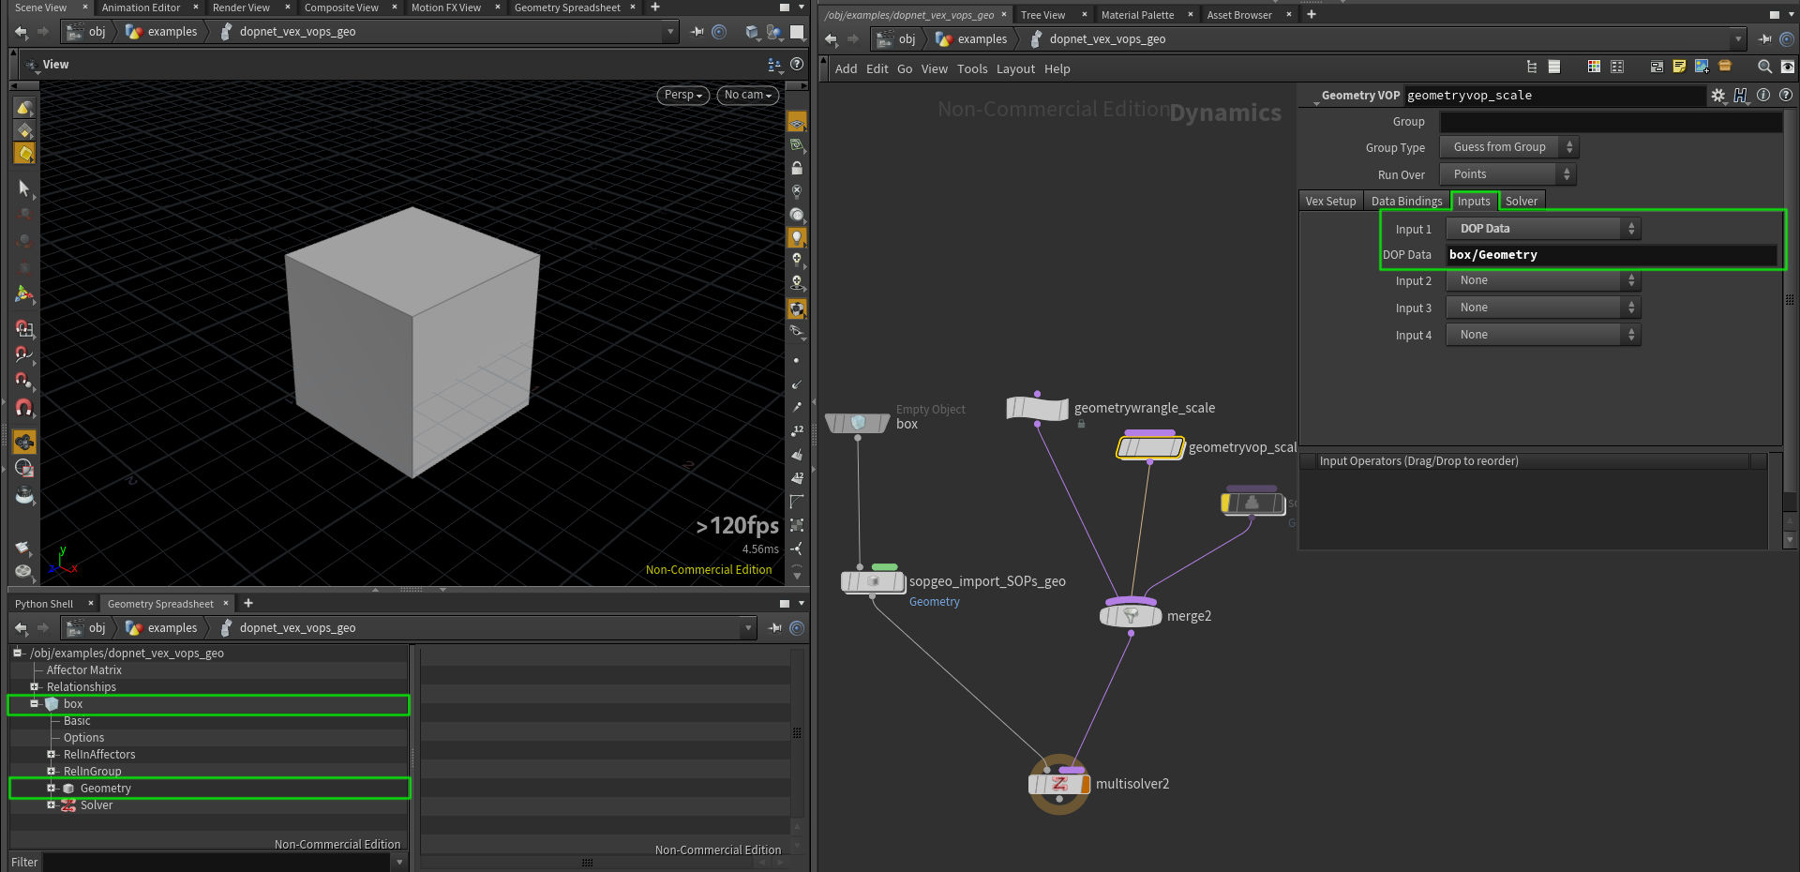Click the gear icon beside geometryvop_scale name
Screen dimensions: 1800x872
(1717, 96)
